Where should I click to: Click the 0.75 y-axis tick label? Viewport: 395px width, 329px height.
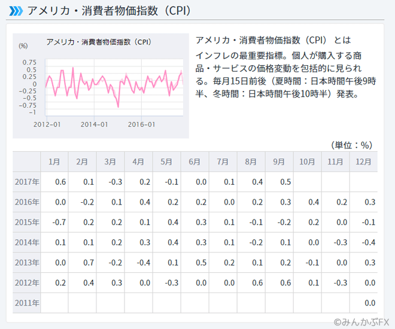point(29,62)
